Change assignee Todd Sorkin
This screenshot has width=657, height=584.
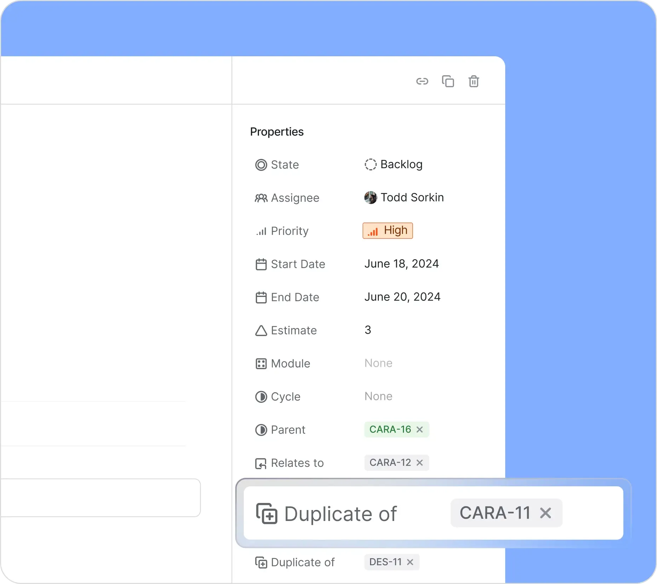[404, 197]
